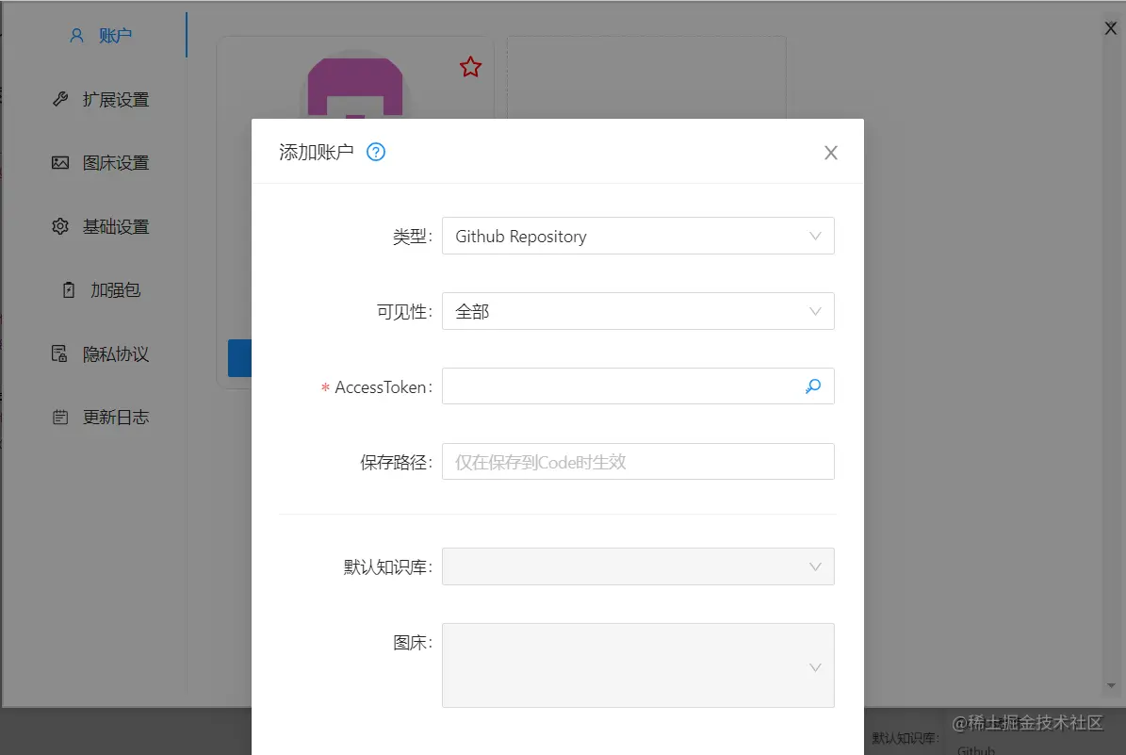Screen dimensions: 1126x755
Task: Switch to 基础设置 menu item
Action: (x=101, y=226)
